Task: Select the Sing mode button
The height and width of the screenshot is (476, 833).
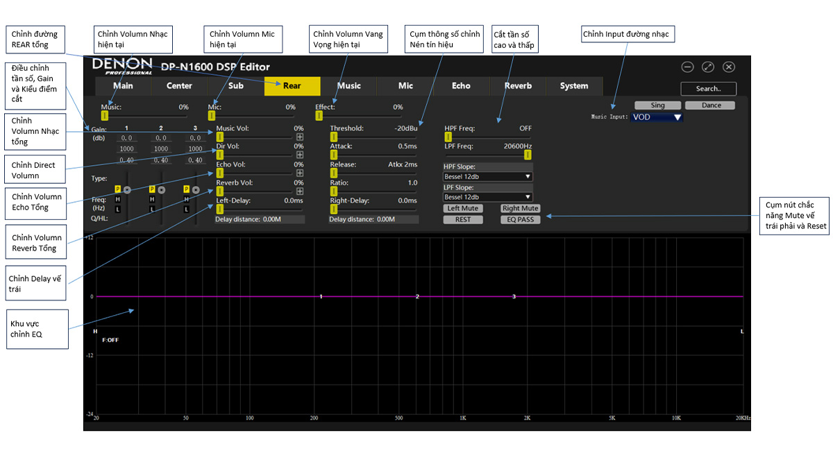Action: point(657,105)
